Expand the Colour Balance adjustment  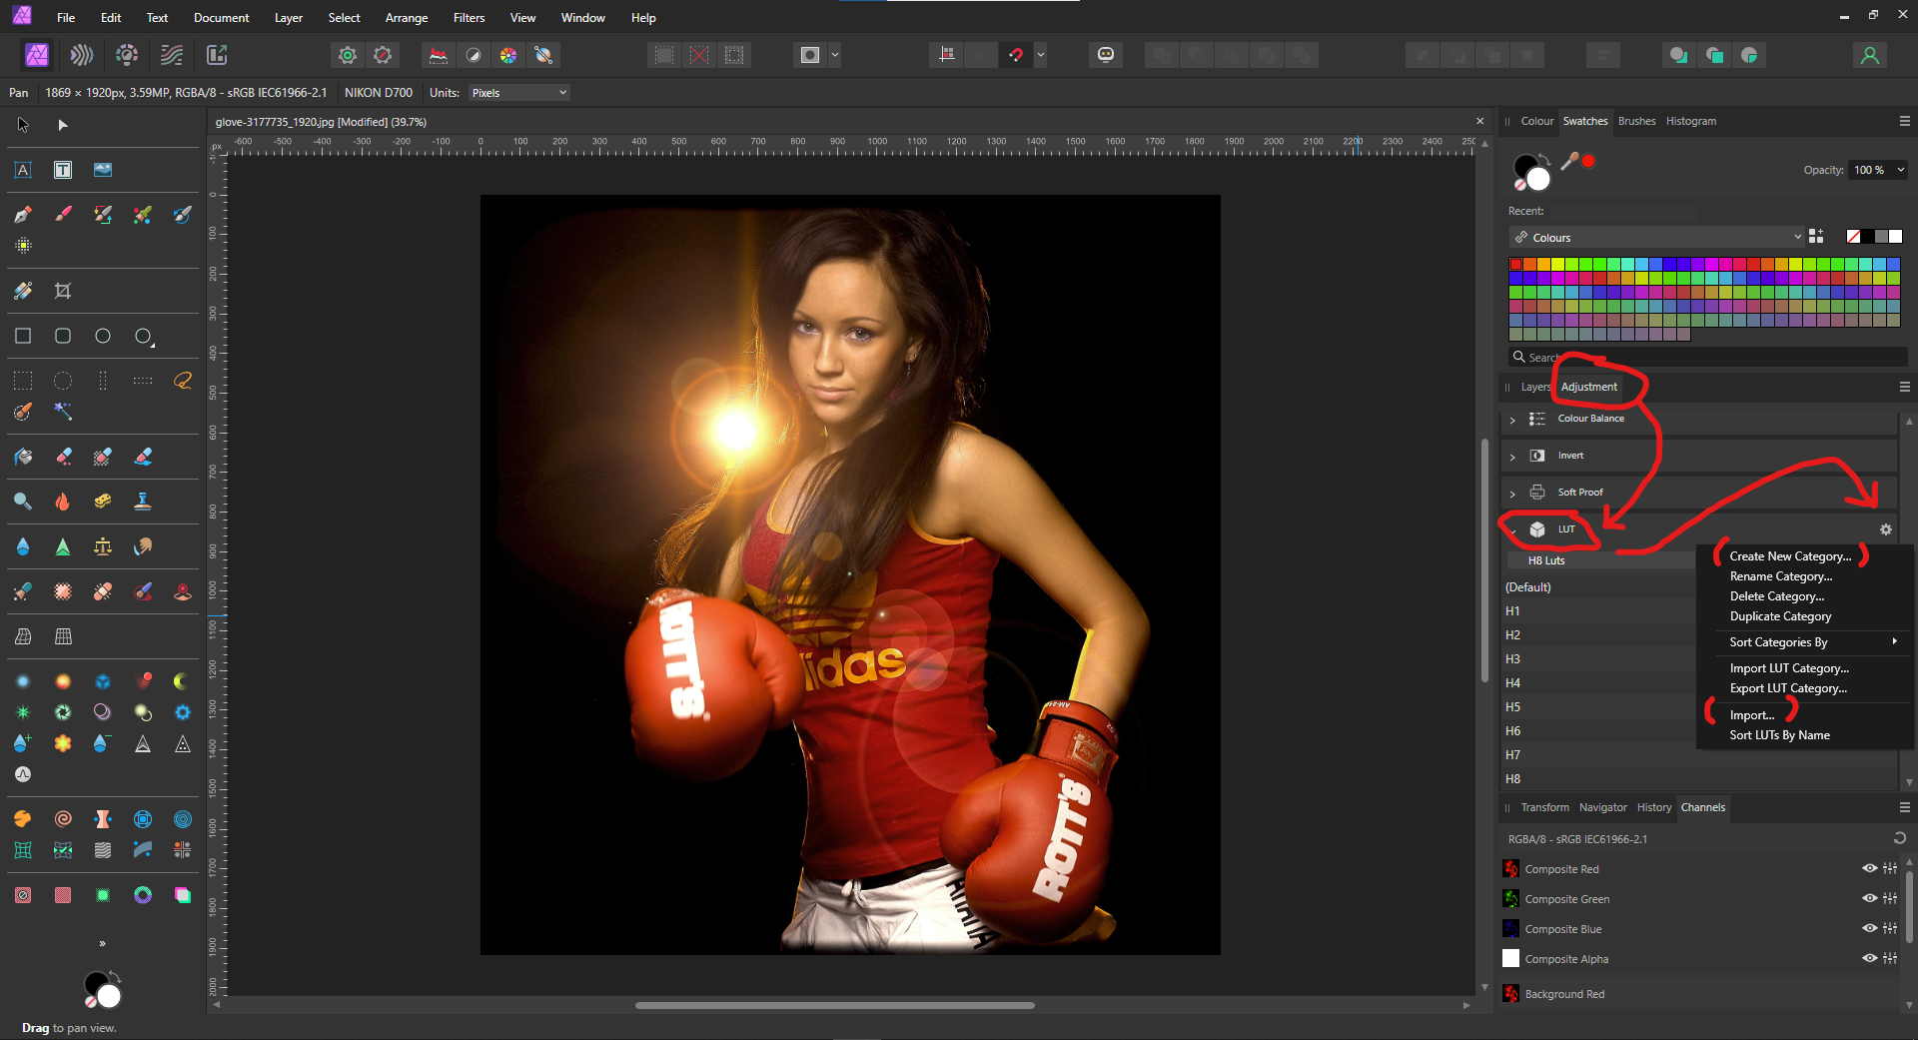(1512, 420)
